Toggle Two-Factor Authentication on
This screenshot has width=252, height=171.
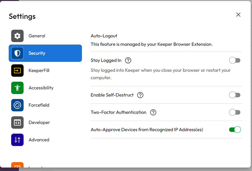click(x=235, y=113)
